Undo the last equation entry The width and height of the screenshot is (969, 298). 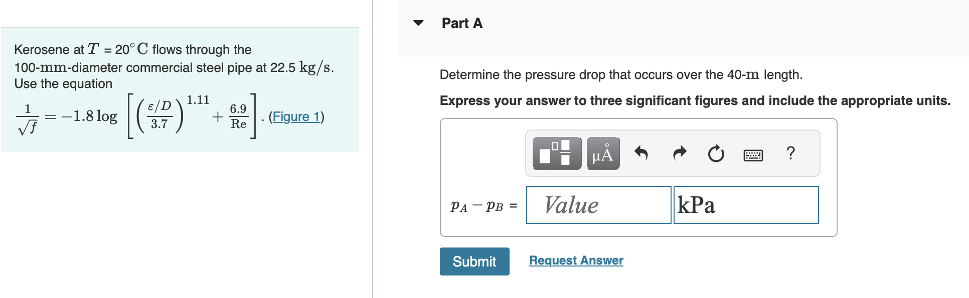(x=642, y=154)
